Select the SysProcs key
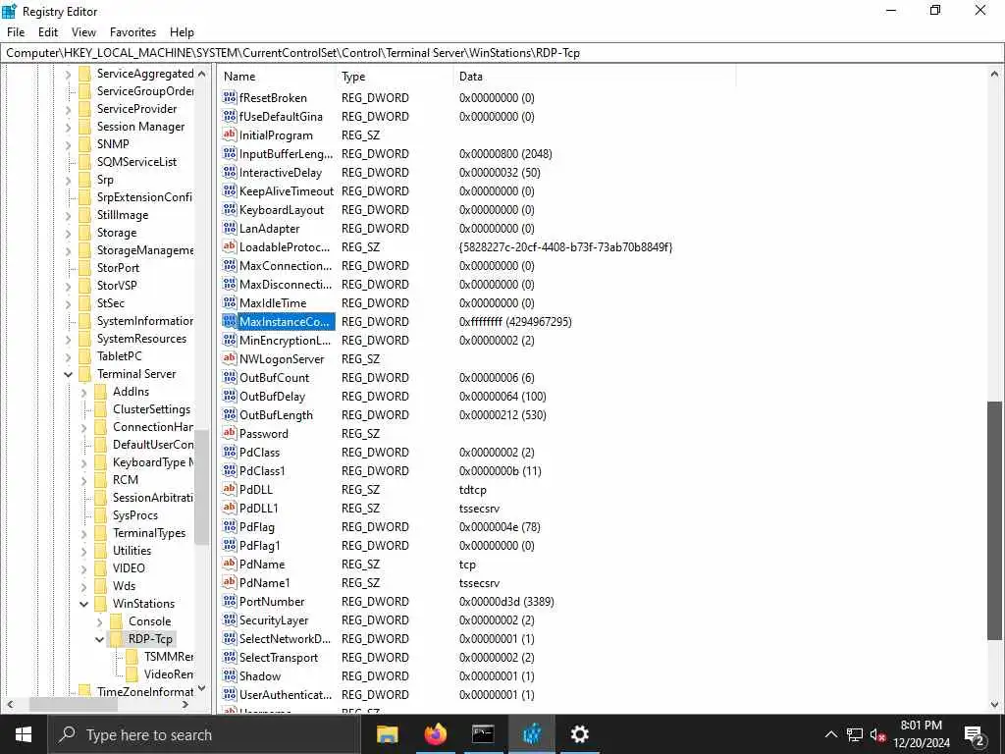Screen dimensions: 1005x754 (135, 514)
